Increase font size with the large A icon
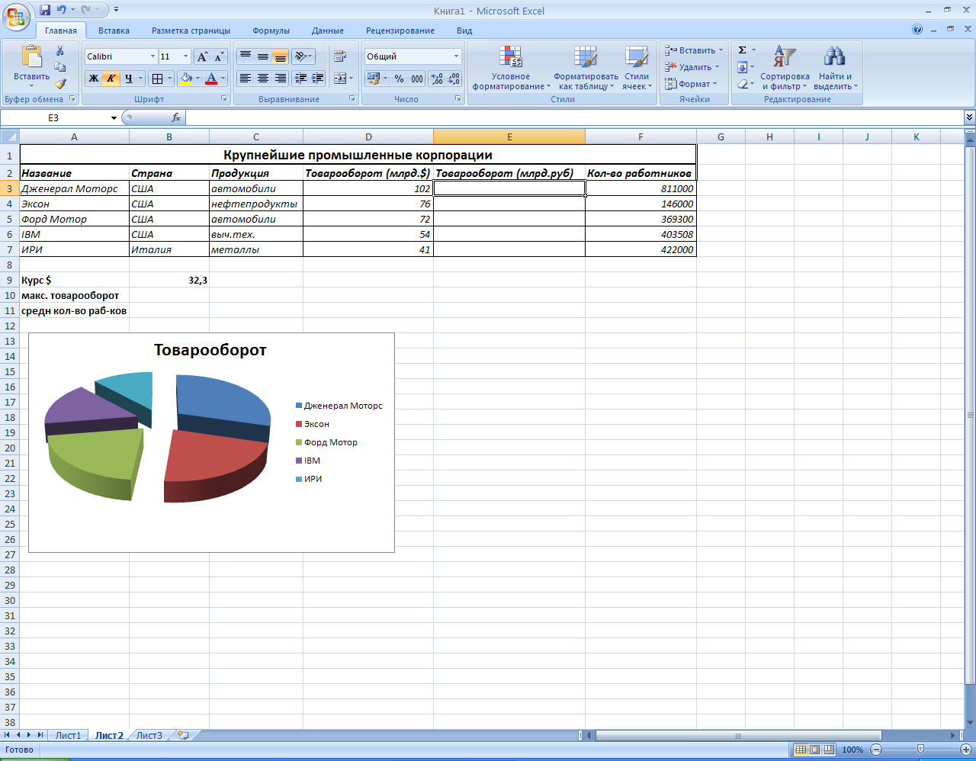Screen dimensions: 976x761 202,56
